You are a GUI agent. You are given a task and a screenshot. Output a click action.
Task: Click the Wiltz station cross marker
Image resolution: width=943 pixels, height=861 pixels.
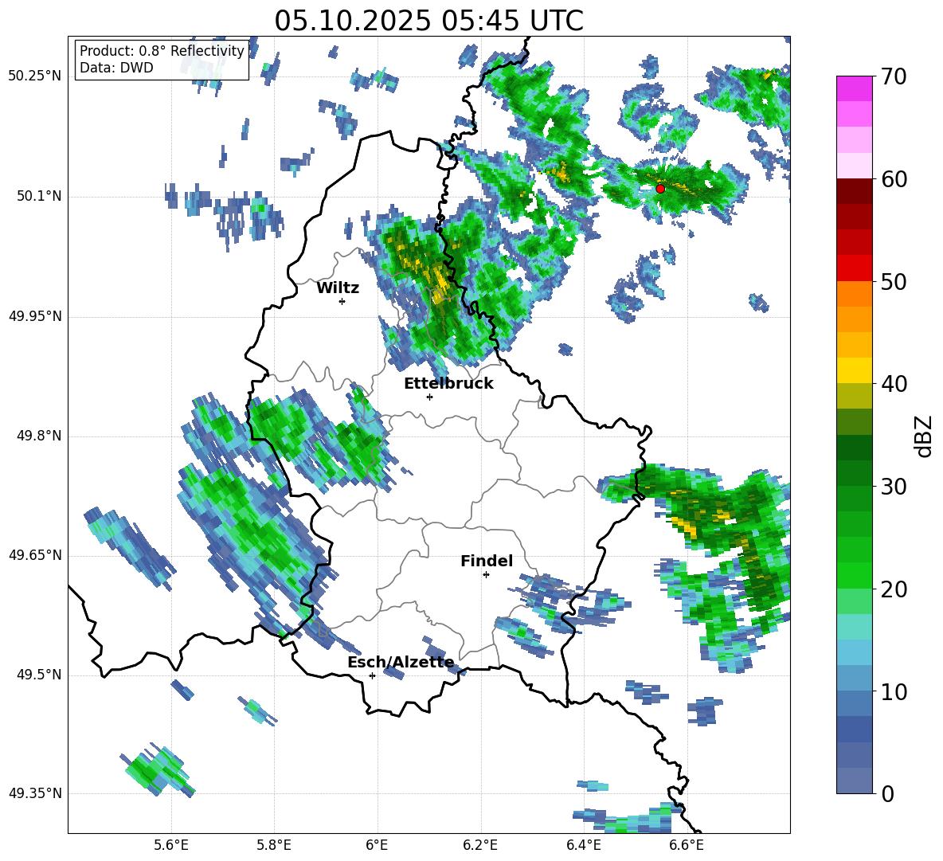click(x=342, y=301)
